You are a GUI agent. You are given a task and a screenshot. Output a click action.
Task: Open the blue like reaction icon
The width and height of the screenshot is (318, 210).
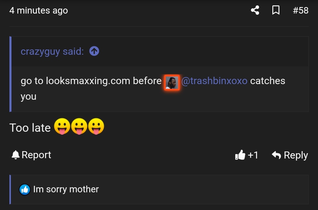click(25, 190)
